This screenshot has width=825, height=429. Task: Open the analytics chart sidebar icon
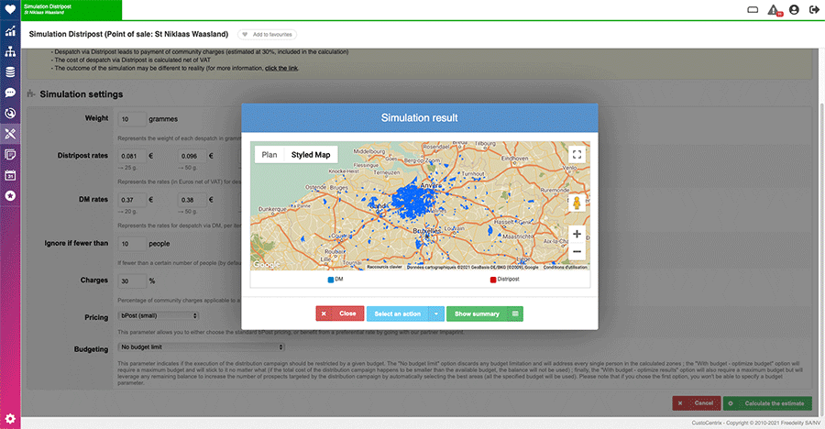[10, 31]
